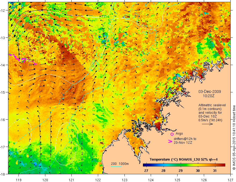Click the longitude axis label 127
The image size is (236, 182).
230,180
